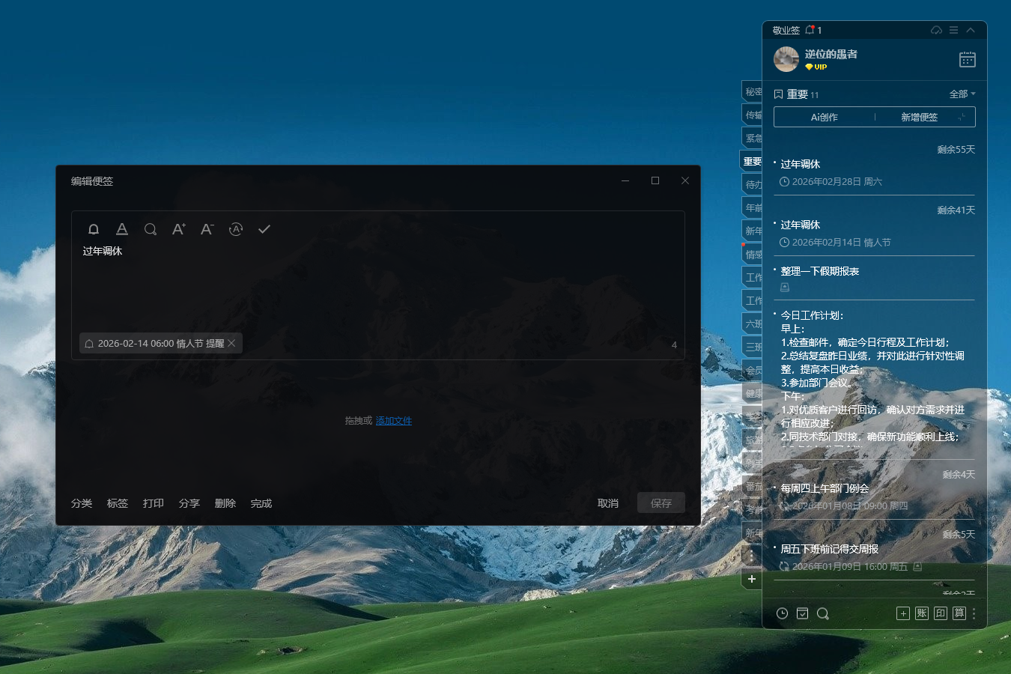
Task: Open the calendar icon beside the username
Action: (967, 59)
